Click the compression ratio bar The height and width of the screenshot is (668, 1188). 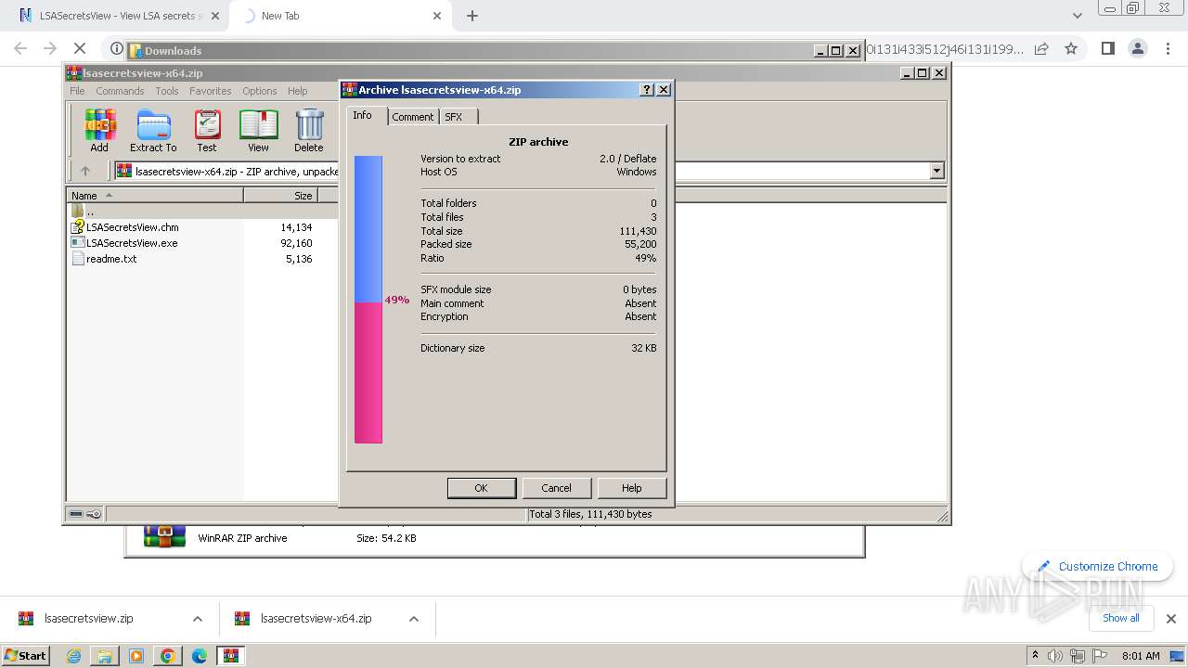[x=368, y=300]
